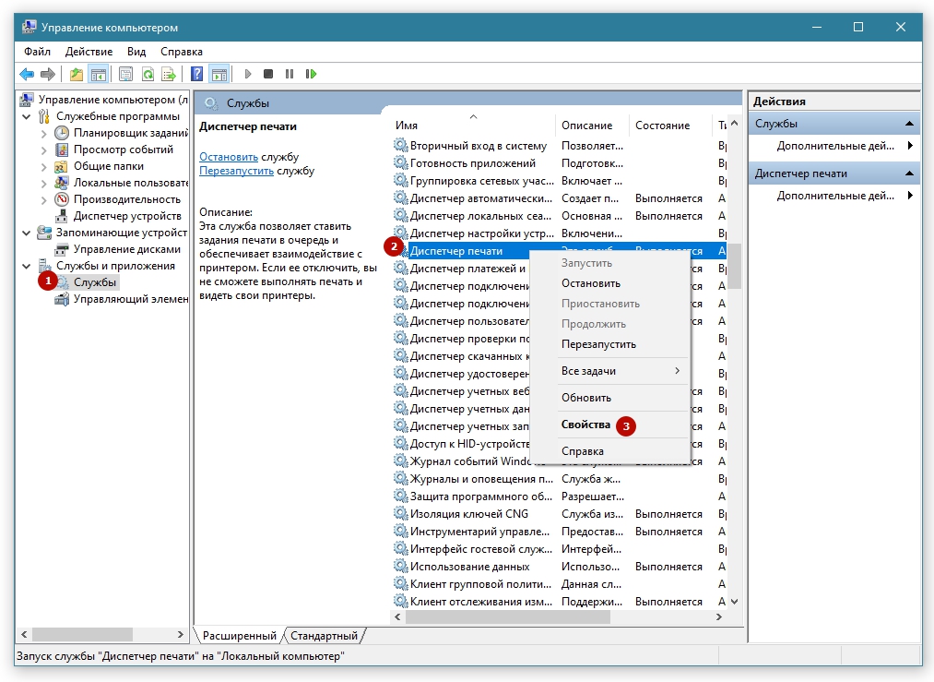Click the Forward arrow in the toolbar
The width and height of the screenshot is (934, 682).
[x=48, y=74]
